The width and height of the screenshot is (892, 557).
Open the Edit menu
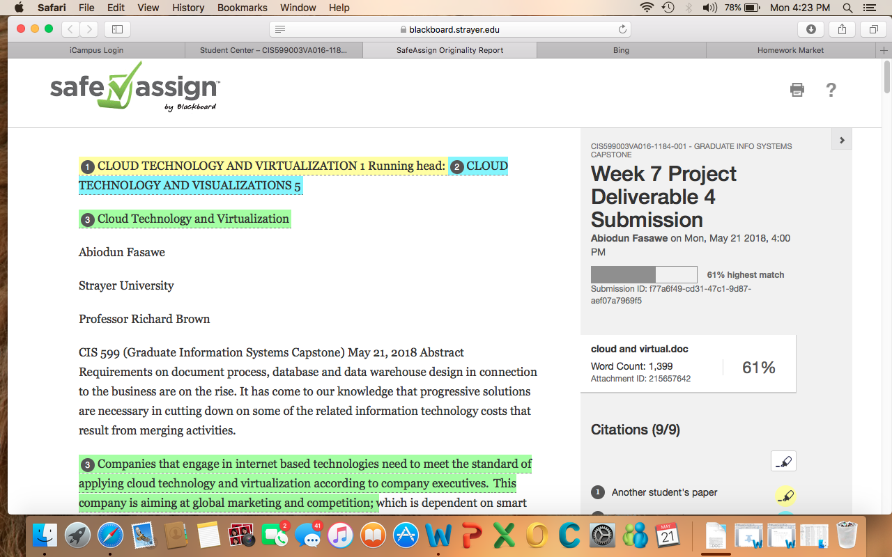pos(116,8)
